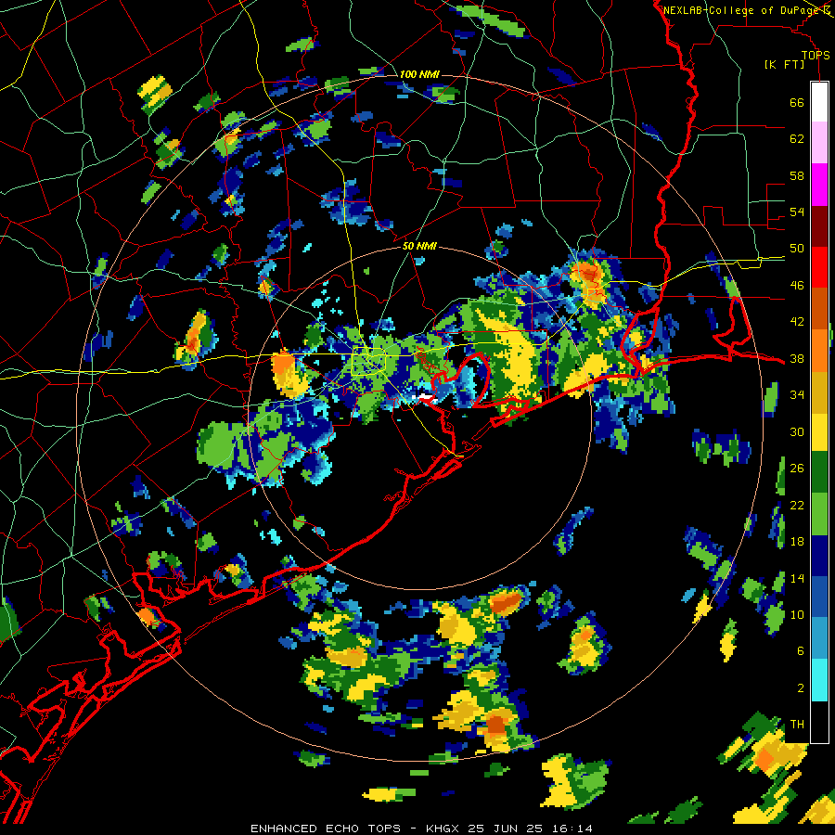
Task: Click the 66 legend value
Action: [x=797, y=102]
